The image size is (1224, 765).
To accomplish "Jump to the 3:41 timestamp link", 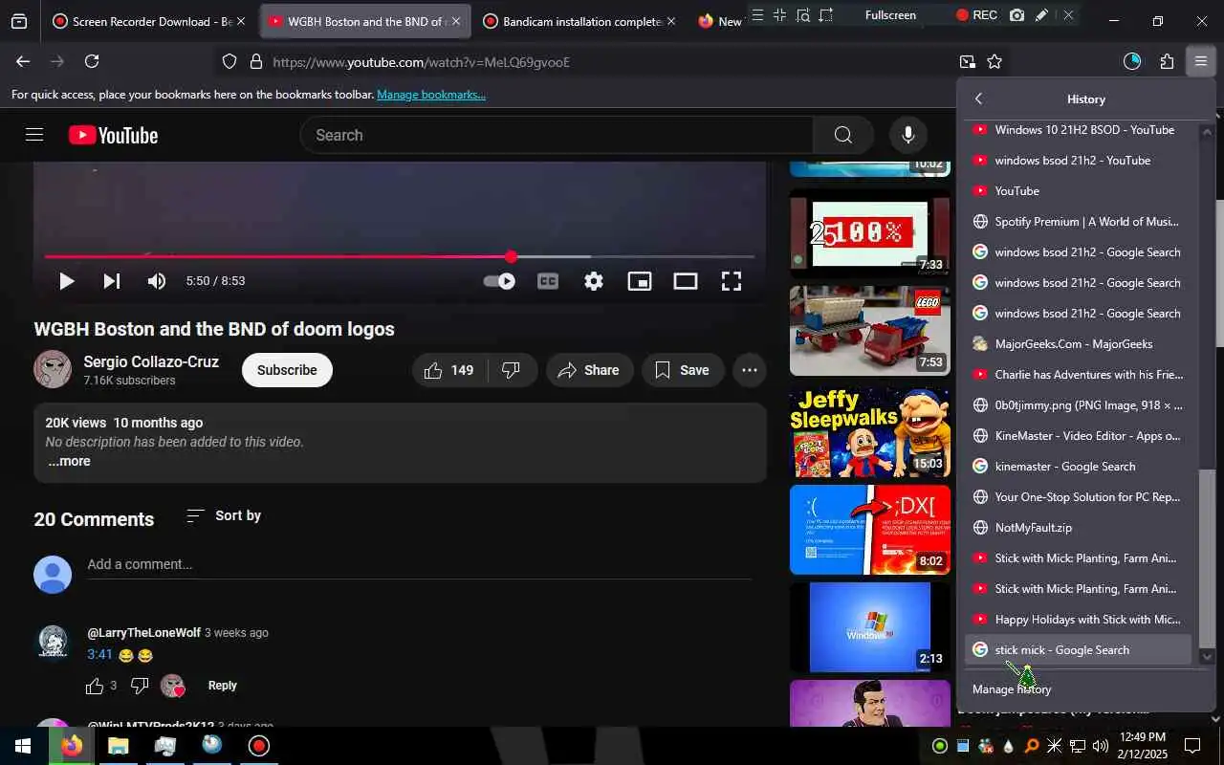I will click(x=99, y=655).
